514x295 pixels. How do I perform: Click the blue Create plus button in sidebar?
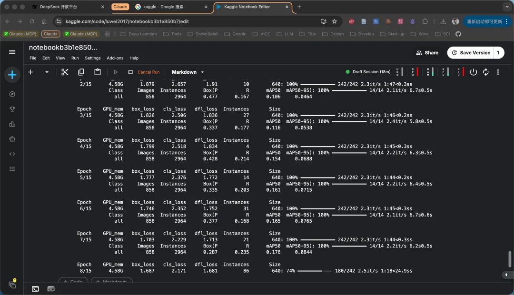coord(12,75)
